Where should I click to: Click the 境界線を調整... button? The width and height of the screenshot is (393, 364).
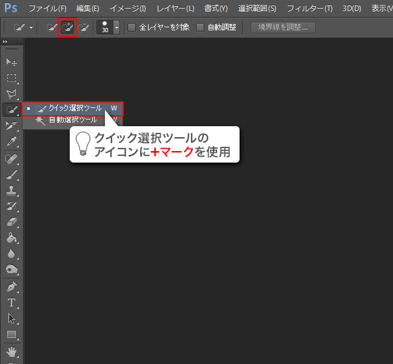[x=283, y=27]
